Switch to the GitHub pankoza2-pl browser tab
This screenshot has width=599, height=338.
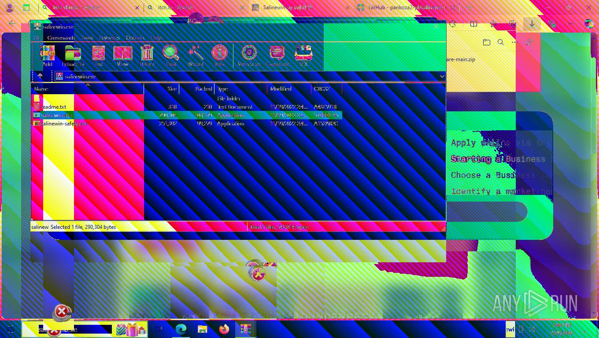407,7
